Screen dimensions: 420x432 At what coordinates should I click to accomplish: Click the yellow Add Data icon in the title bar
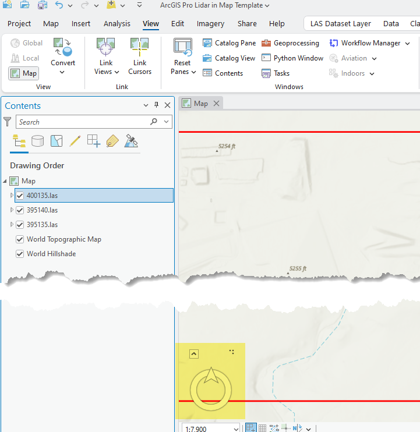pyautogui.click(x=111, y=5)
